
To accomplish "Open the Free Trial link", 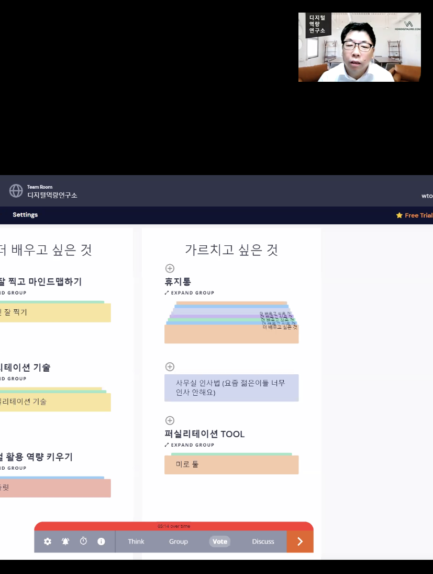I will [414, 215].
